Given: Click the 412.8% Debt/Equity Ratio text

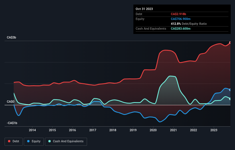Looking at the screenshot, I should [189, 24].
